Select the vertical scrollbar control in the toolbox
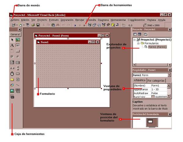This screenshot has height=142, width=183. tap(18, 68)
